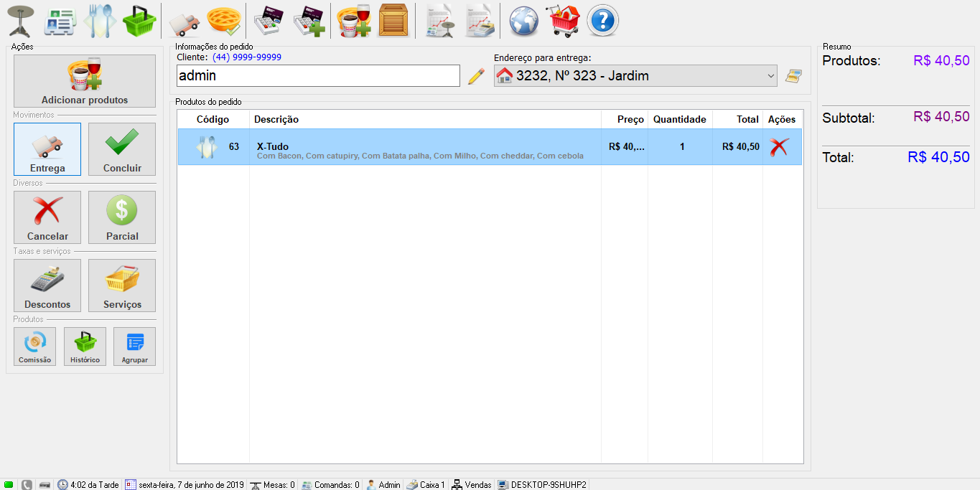Click the customer phone number link
This screenshot has height=490, width=980.
[247, 57]
